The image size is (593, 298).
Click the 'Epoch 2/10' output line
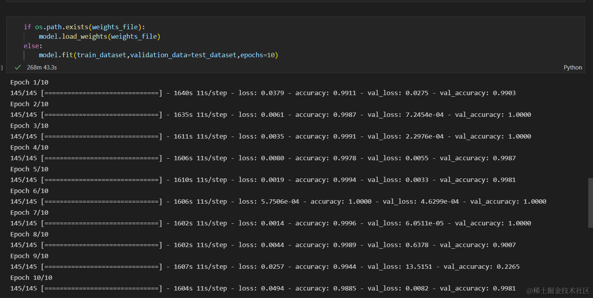(29, 104)
